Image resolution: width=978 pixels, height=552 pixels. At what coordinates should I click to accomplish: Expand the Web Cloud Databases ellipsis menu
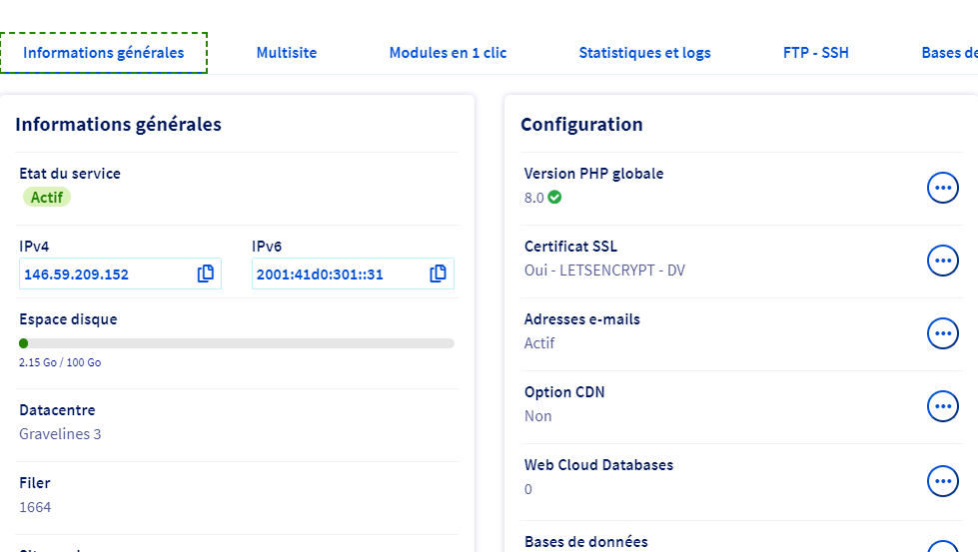tap(942, 480)
